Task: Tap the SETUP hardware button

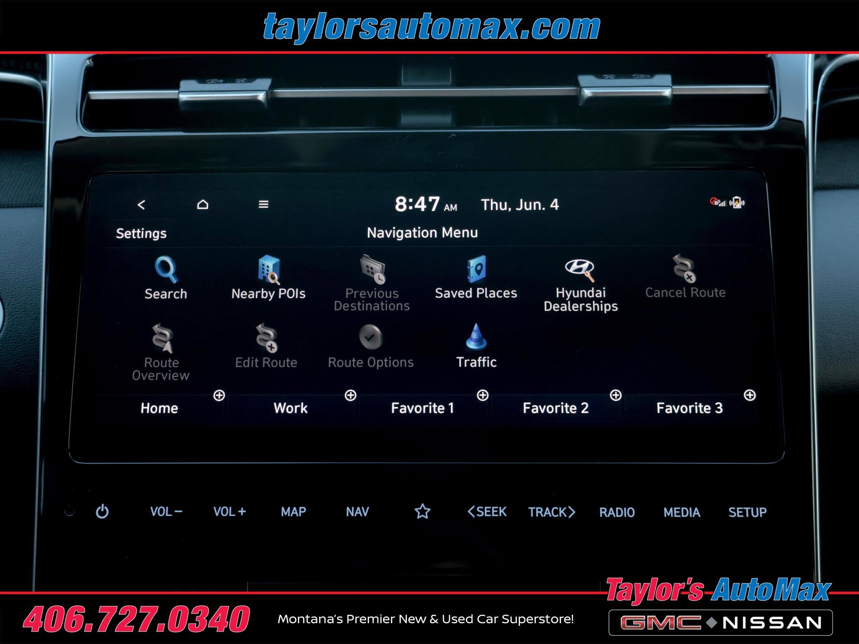Action: pyautogui.click(x=747, y=512)
